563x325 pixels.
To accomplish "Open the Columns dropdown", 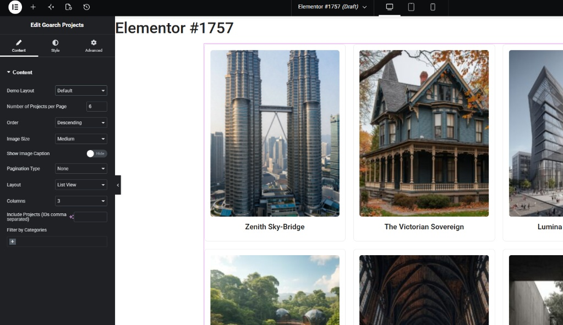I will pyautogui.click(x=81, y=201).
